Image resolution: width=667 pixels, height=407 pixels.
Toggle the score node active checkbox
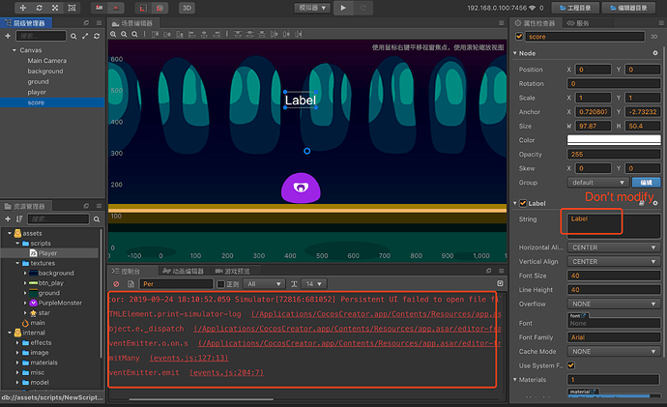tap(518, 37)
